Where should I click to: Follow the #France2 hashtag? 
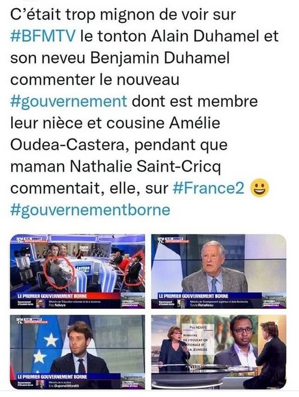pos(208,188)
